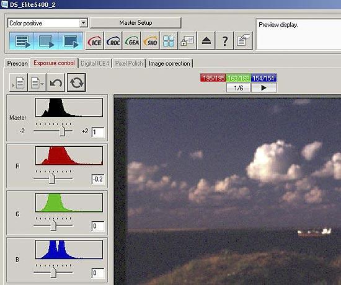Click the reset all circular arrows icon
Viewport: 341px width, 285px height.
(x=76, y=82)
